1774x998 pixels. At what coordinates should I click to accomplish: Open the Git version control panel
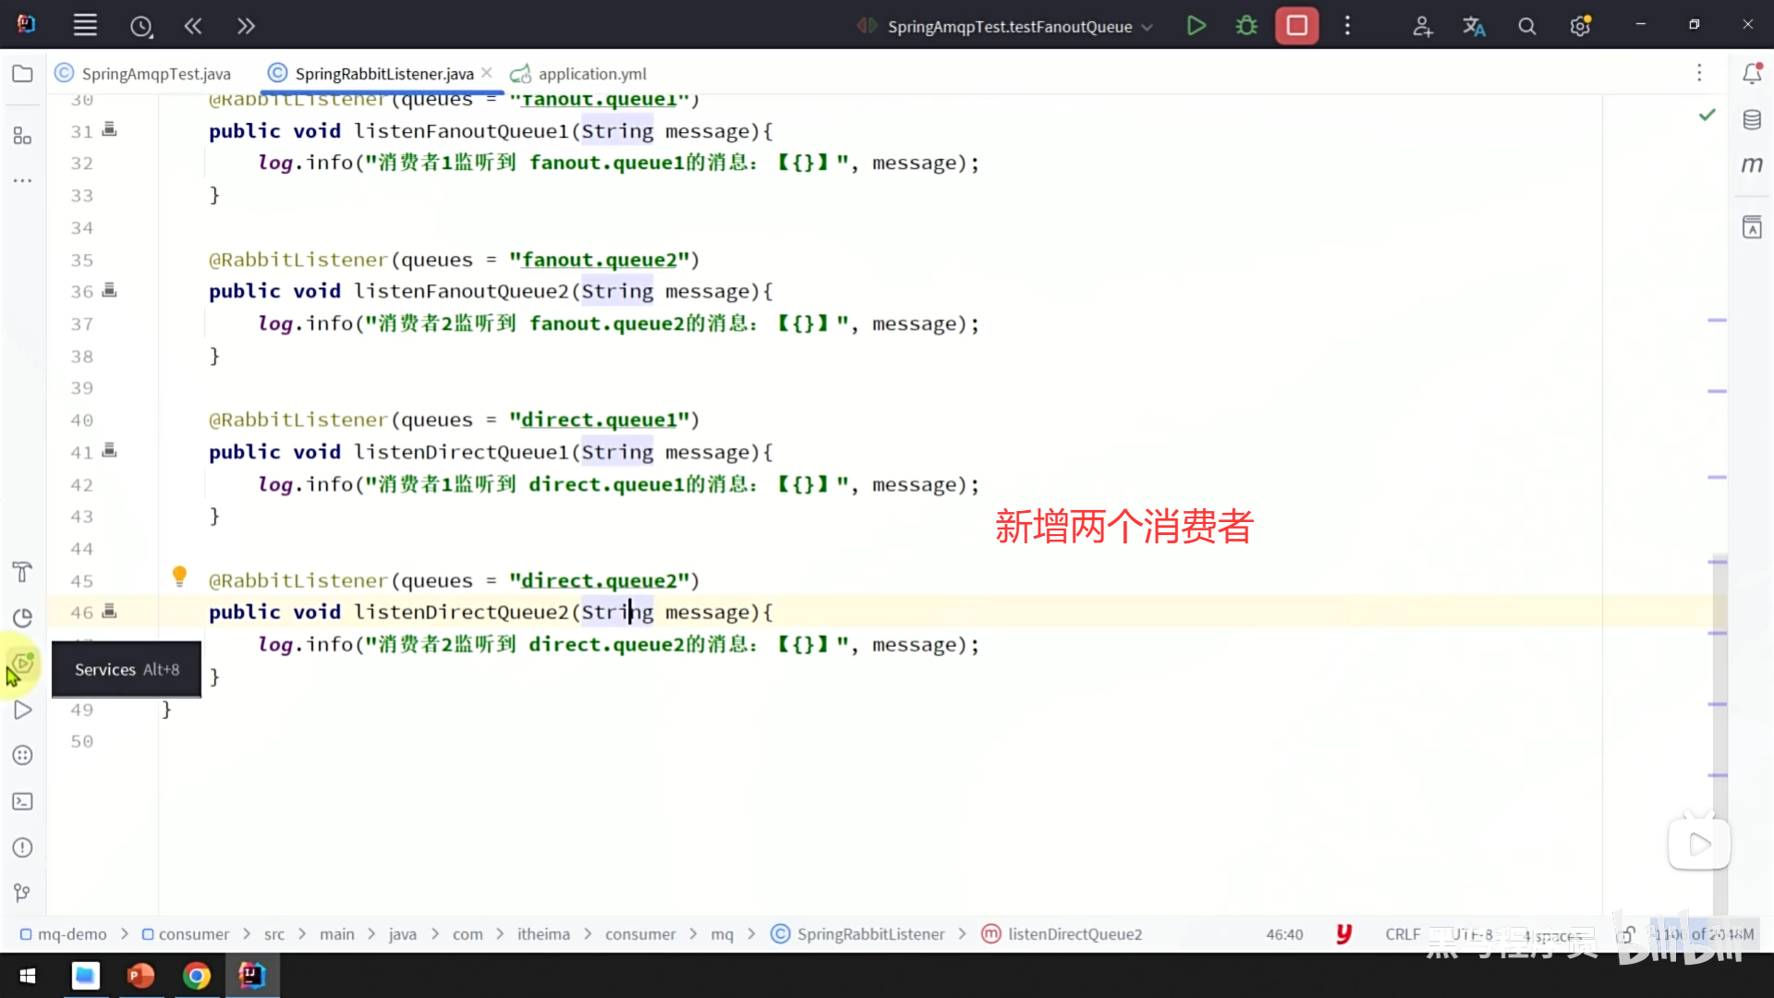pyautogui.click(x=23, y=893)
